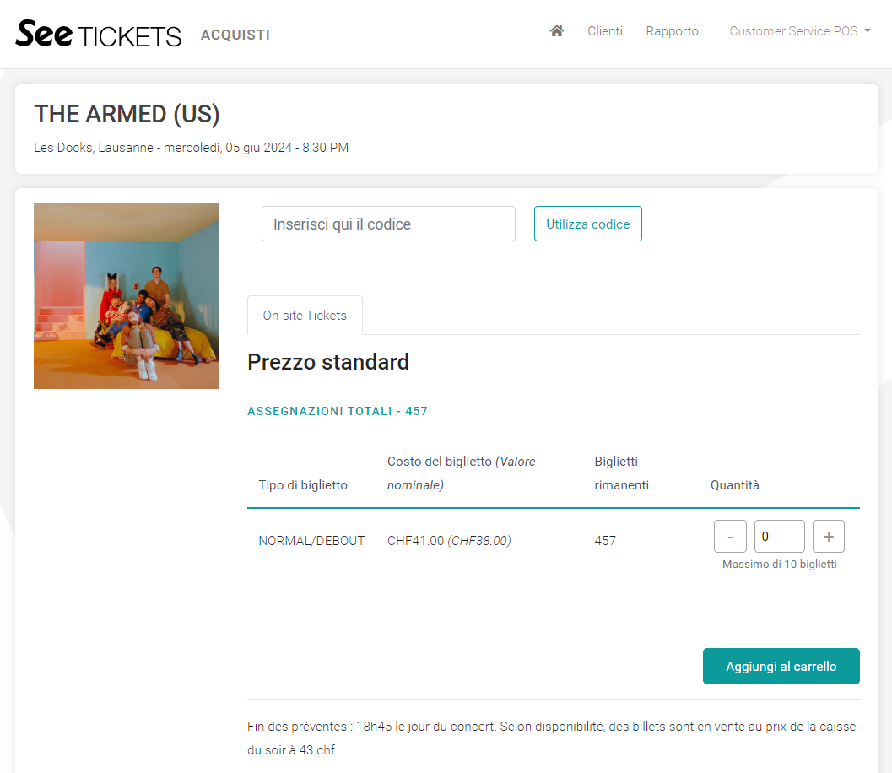The image size is (892, 773).
Task: Click the See Tickets logo
Action: [x=99, y=34]
